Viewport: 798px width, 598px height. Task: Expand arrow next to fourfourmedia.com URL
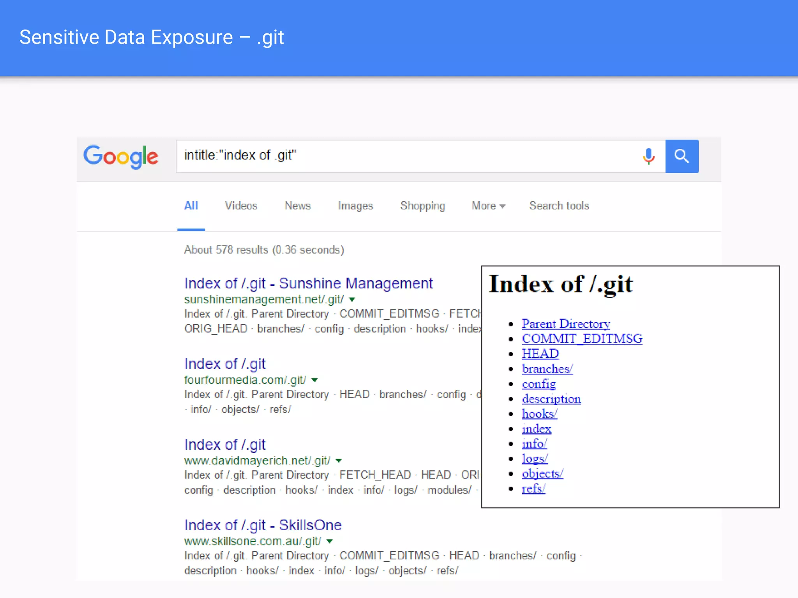coord(315,380)
